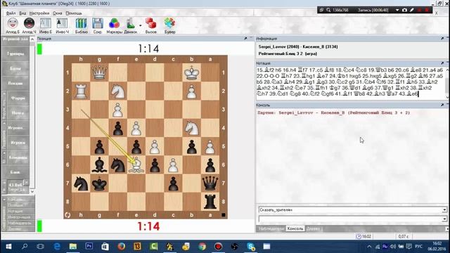Open Firefox from taskbar
This screenshot has width=450, height=253.
[122, 247]
